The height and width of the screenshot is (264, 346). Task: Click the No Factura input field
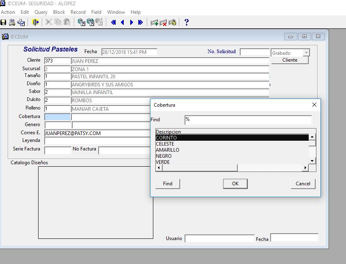coord(124,150)
